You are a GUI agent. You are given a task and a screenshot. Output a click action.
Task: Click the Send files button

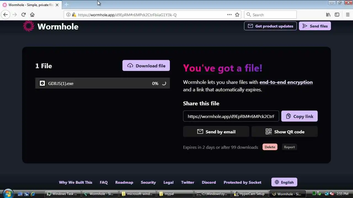pos(315,26)
